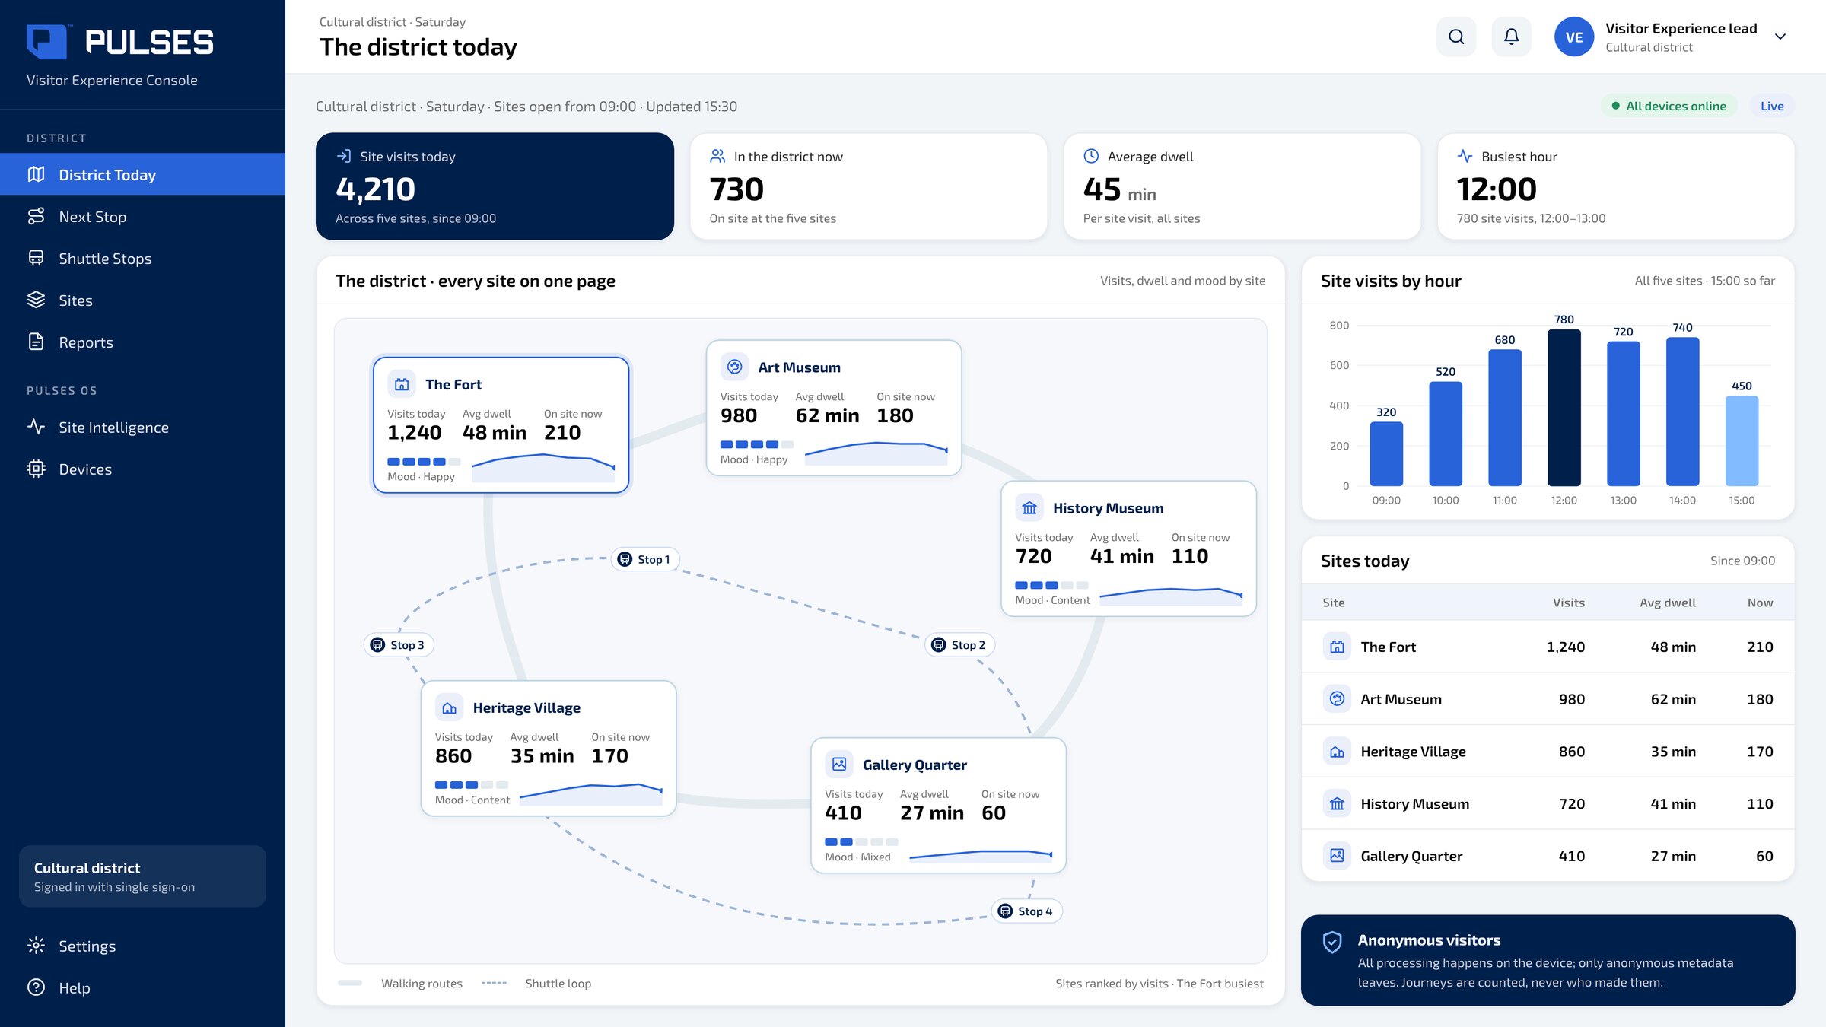Select the Stop 1 shuttle marker
Image resolution: width=1826 pixels, height=1027 pixels.
click(x=645, y=559)
